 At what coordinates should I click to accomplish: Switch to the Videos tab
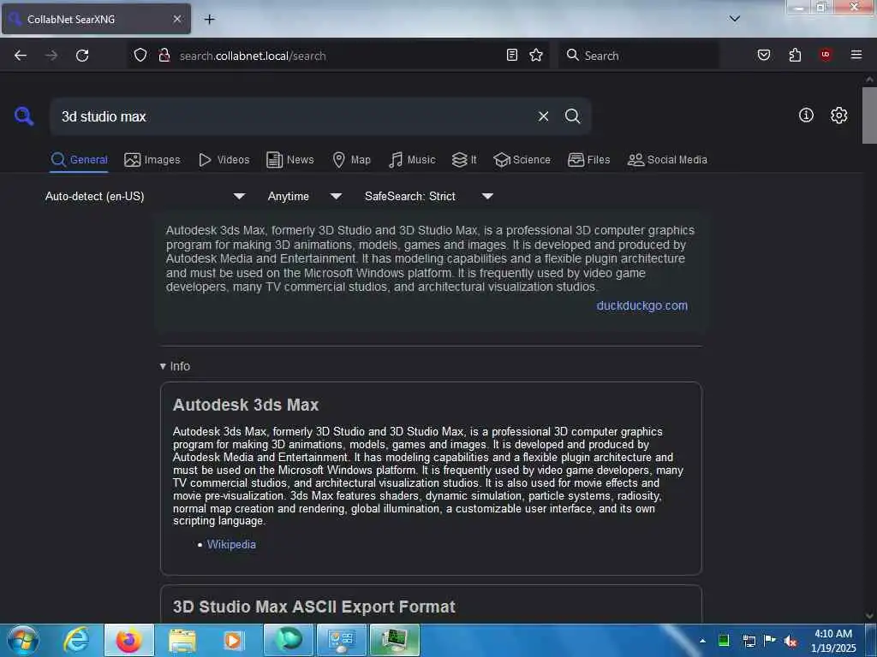pyautogui.click(x=224, y=160)
